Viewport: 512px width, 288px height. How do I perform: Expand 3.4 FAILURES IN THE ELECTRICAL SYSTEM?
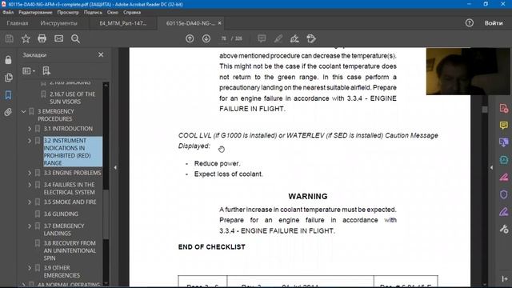point(30,185)
